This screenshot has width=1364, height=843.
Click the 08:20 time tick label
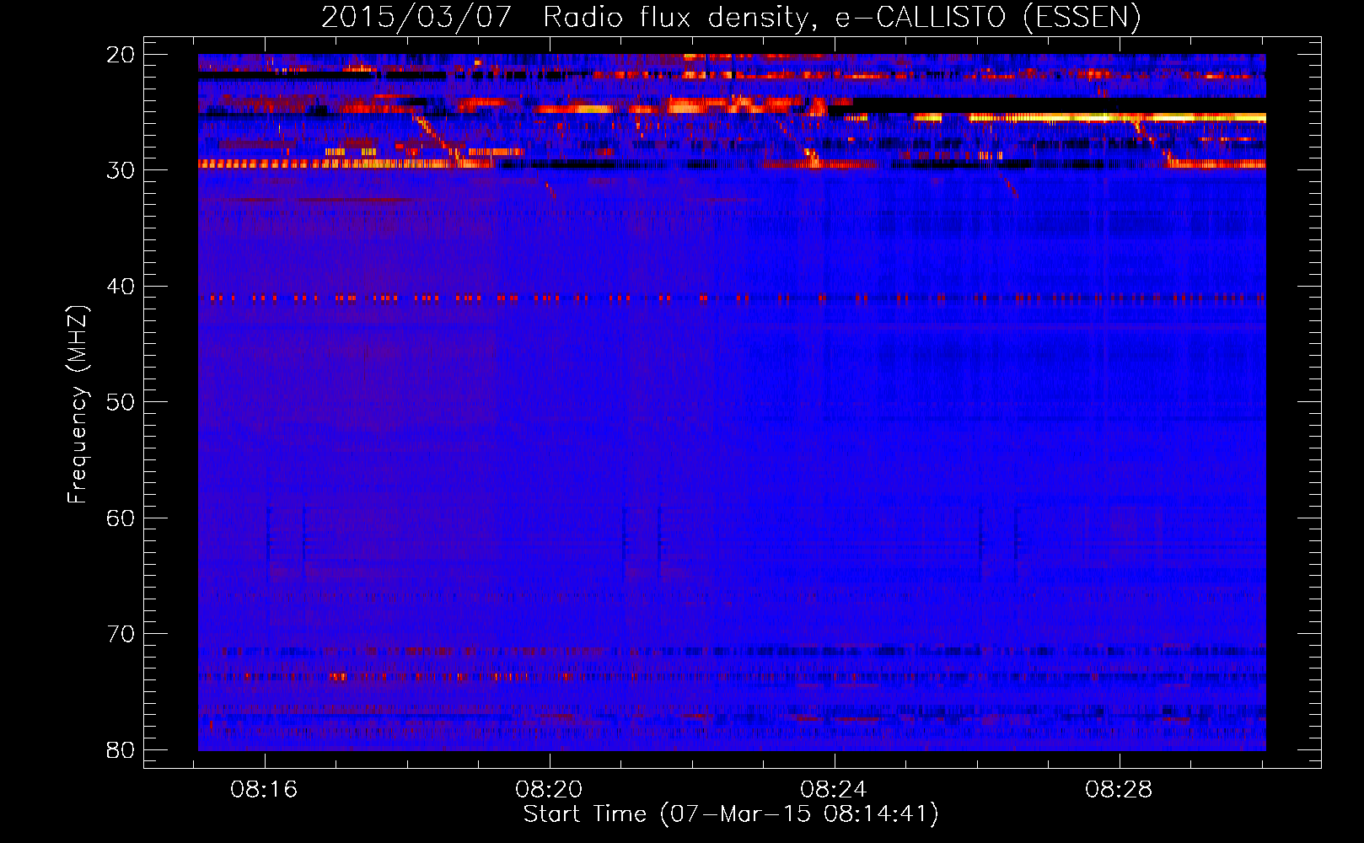click(550, 790)
